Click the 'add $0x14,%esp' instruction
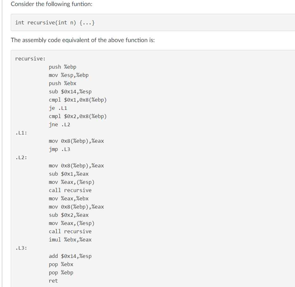The height and width of the screenshot is (287, 295). click(x=70, y=256)
